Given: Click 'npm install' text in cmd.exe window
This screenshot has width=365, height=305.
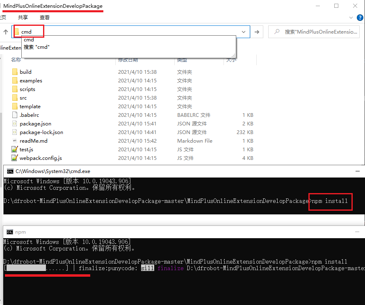Looking at the screenshot, I should coord(330,201).
